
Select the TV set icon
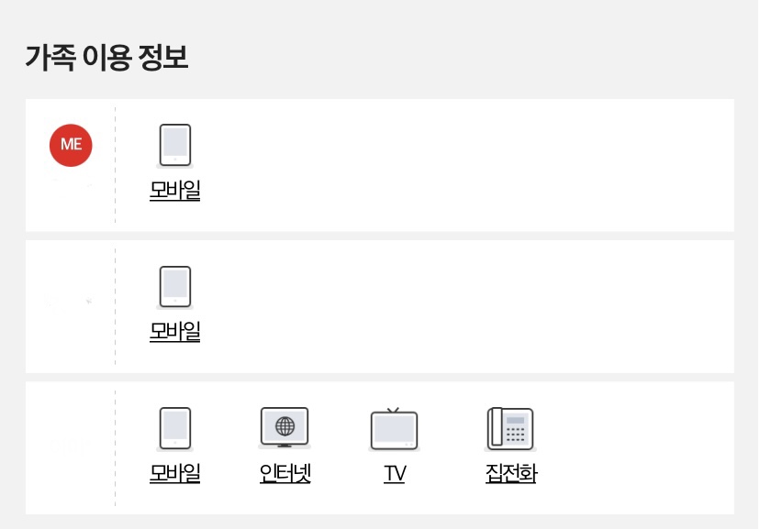394,428
